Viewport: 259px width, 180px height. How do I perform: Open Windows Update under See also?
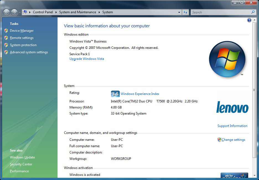22,157
